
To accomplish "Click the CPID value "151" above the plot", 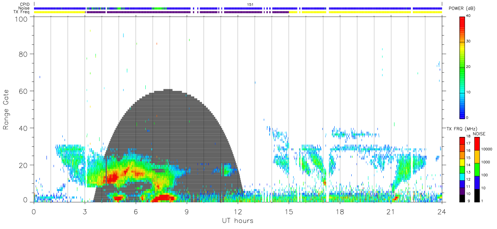I will (x=250, y=4).
